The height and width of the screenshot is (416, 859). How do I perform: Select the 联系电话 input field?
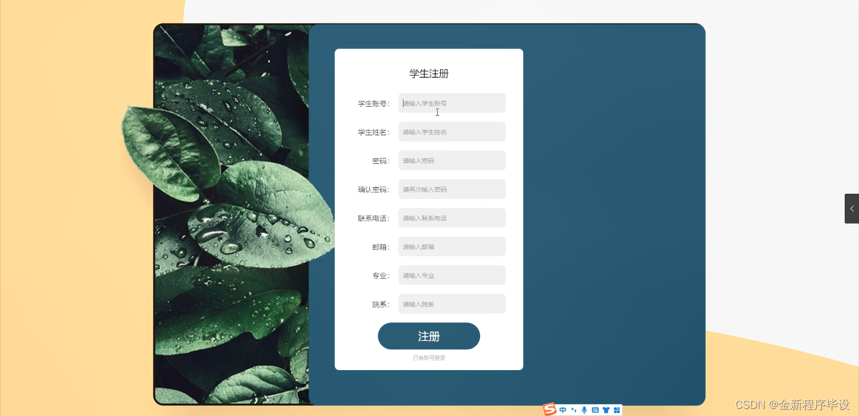click(452, 218)
